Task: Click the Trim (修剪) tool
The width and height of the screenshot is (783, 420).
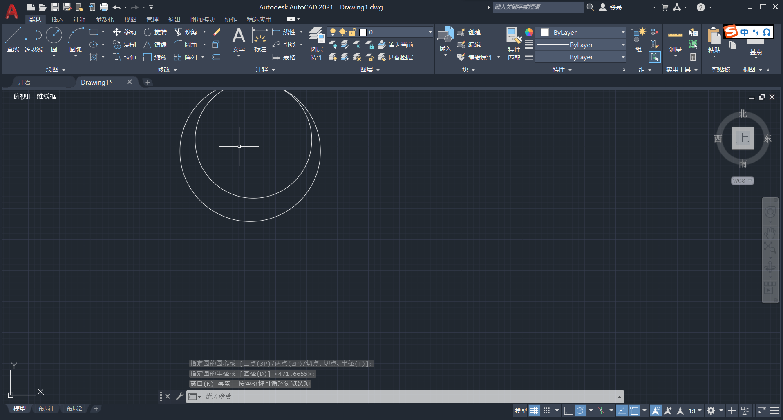Action: [186, 32]
